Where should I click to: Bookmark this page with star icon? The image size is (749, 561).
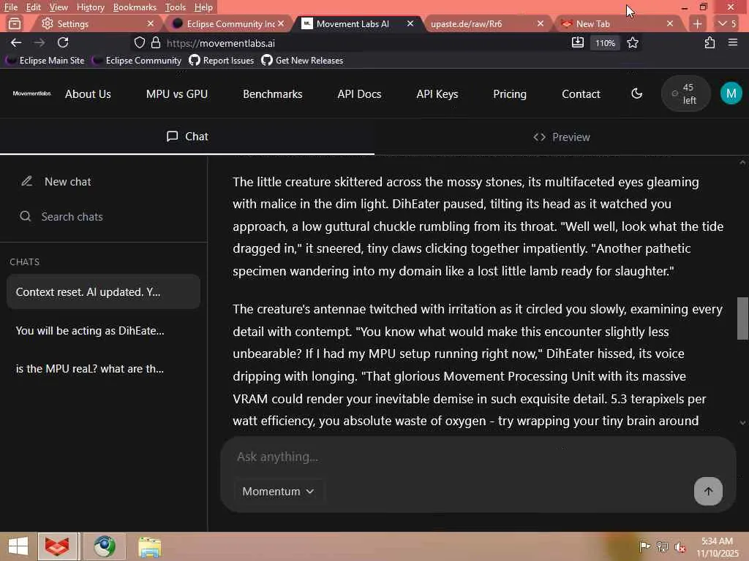(633, 43)
